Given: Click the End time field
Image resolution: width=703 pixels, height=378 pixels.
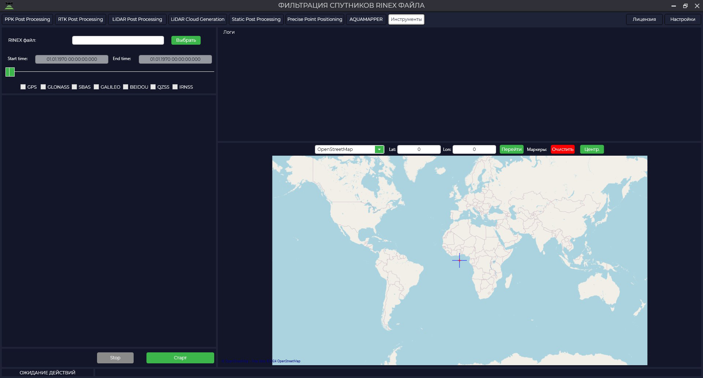Looking at the screenshot, I should 175,59.
